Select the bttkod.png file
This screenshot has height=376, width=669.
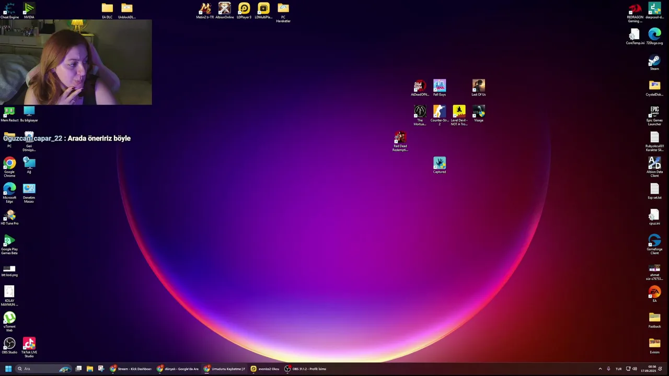9,270
